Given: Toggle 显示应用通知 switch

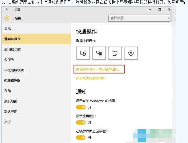Looking at the screenshot, I should (x=81, y=122).
